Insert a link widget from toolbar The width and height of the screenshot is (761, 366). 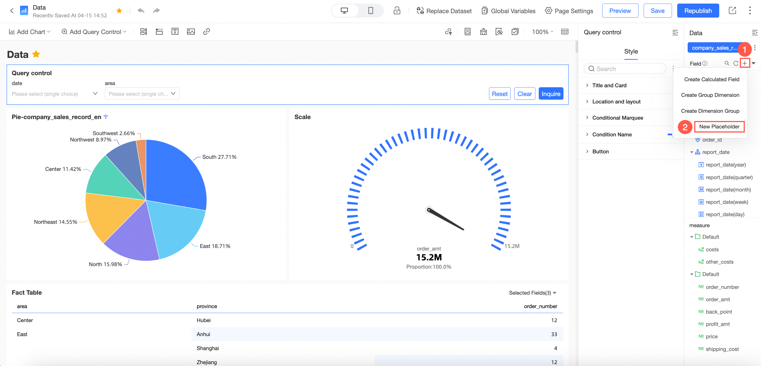(x=207, y=32)
